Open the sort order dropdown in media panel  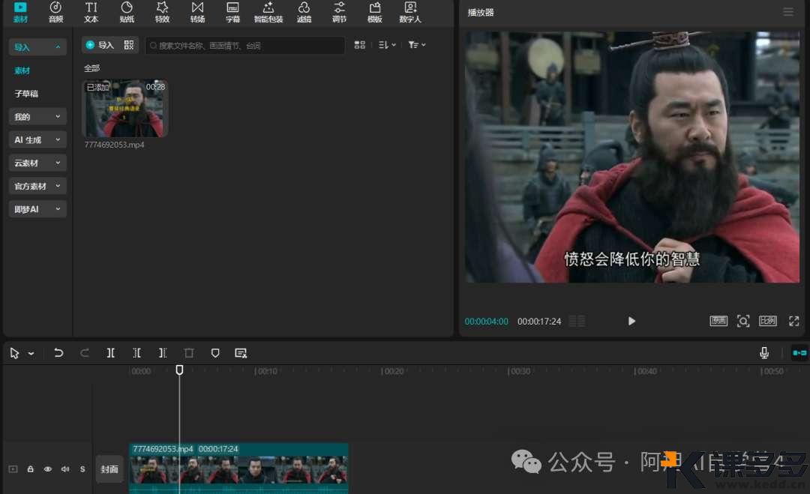click(387, 45)
